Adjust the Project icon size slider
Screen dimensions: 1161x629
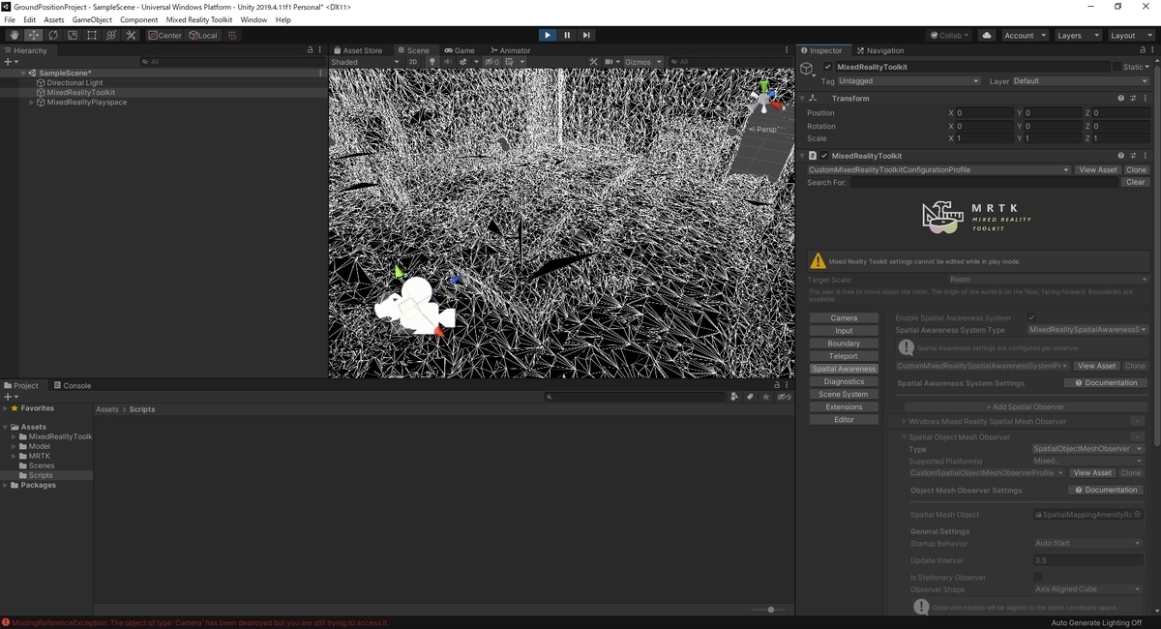coord(771,610)
